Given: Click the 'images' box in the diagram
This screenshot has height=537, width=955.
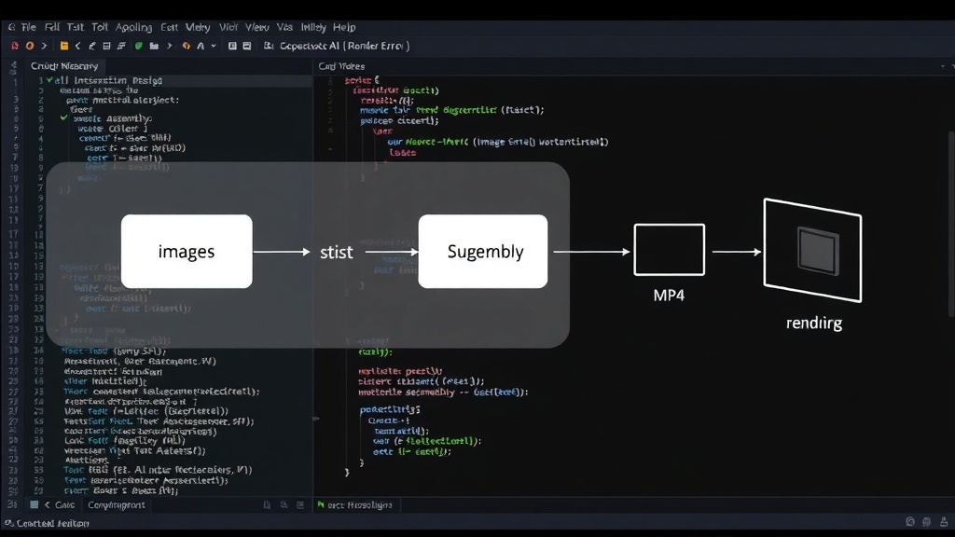Looking at the screenshot, I should [x=187, y=251].
